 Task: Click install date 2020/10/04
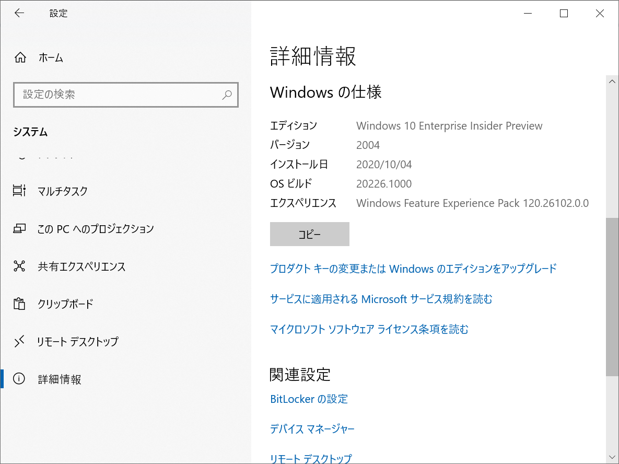[384, 164]
